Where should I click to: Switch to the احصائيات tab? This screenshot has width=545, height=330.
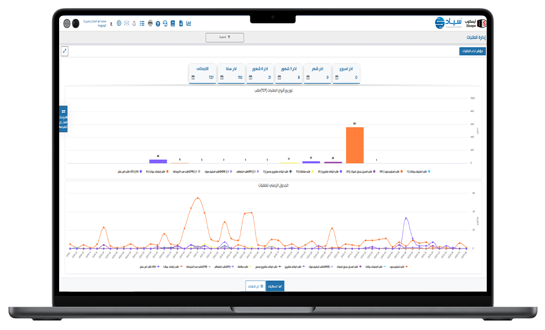tap(275, 286)
